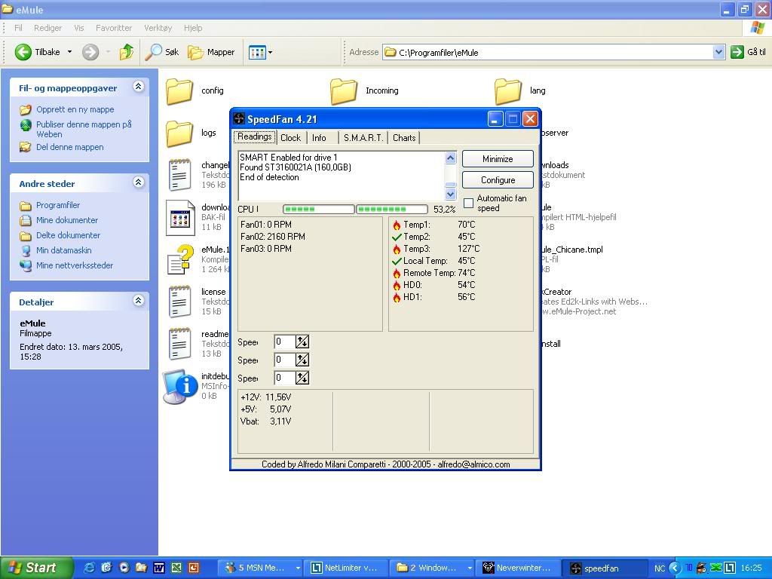Click inside the Adresse path field
The height and width of the screenshot is (579, 772).
pyautogui.click(x=547, y=52)
